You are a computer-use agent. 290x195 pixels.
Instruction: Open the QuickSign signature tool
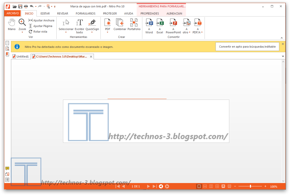[92, 24]
